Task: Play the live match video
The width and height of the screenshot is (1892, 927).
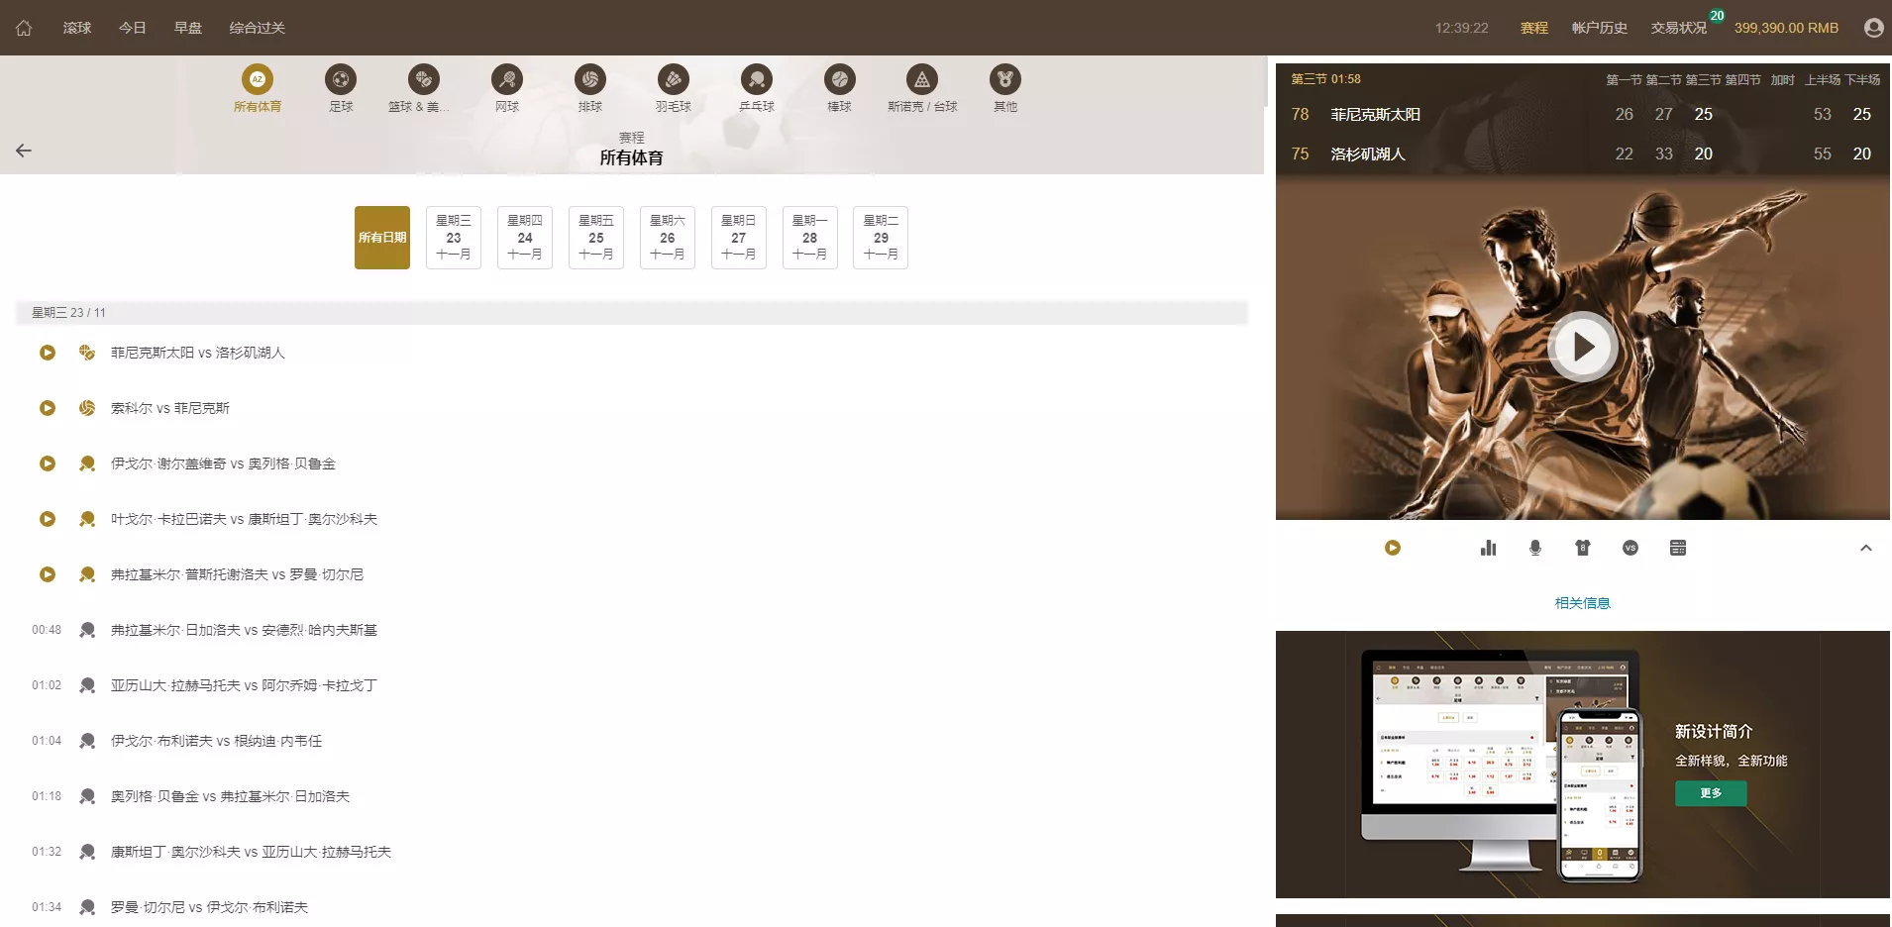Action: (1582, 347)
